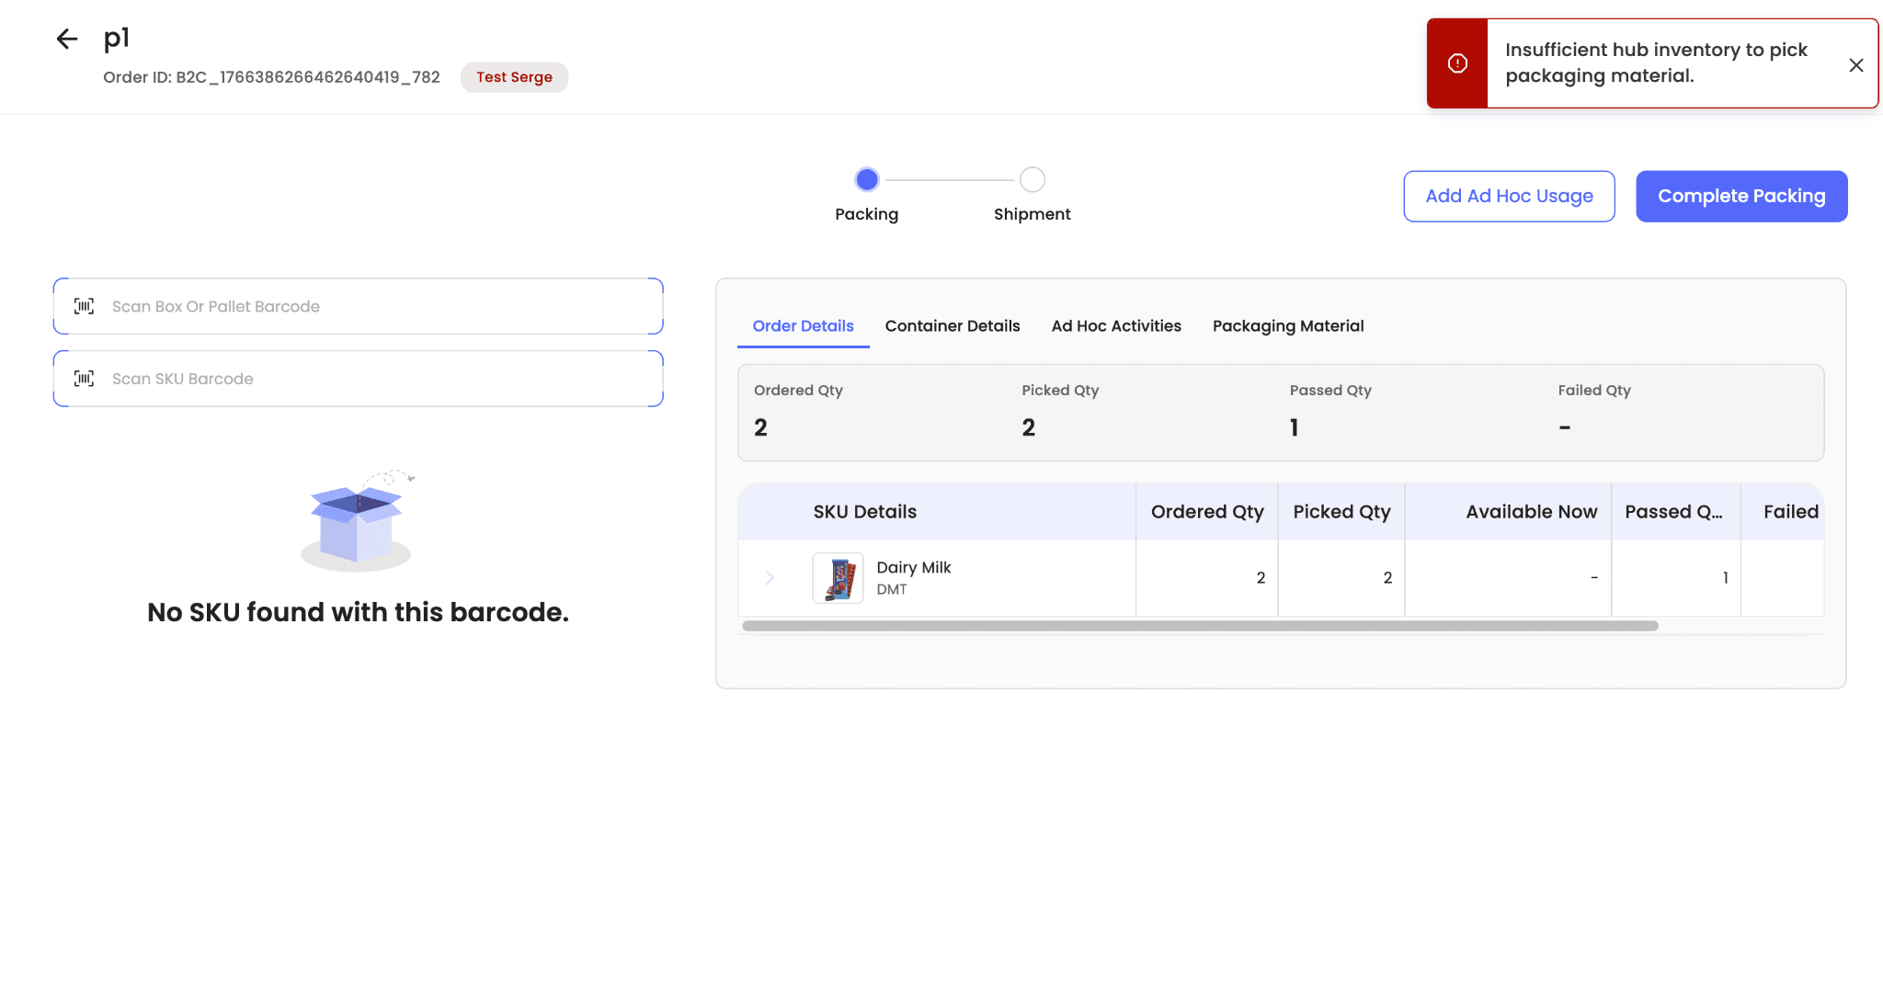Image resolution: width=1883 pixels, height=999 pixels.
Task: Select the Order Details tab
Action: click(803, 326)
